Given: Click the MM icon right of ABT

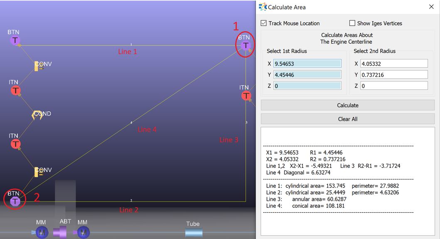Looking at the screenshot, I should (83, 233).
